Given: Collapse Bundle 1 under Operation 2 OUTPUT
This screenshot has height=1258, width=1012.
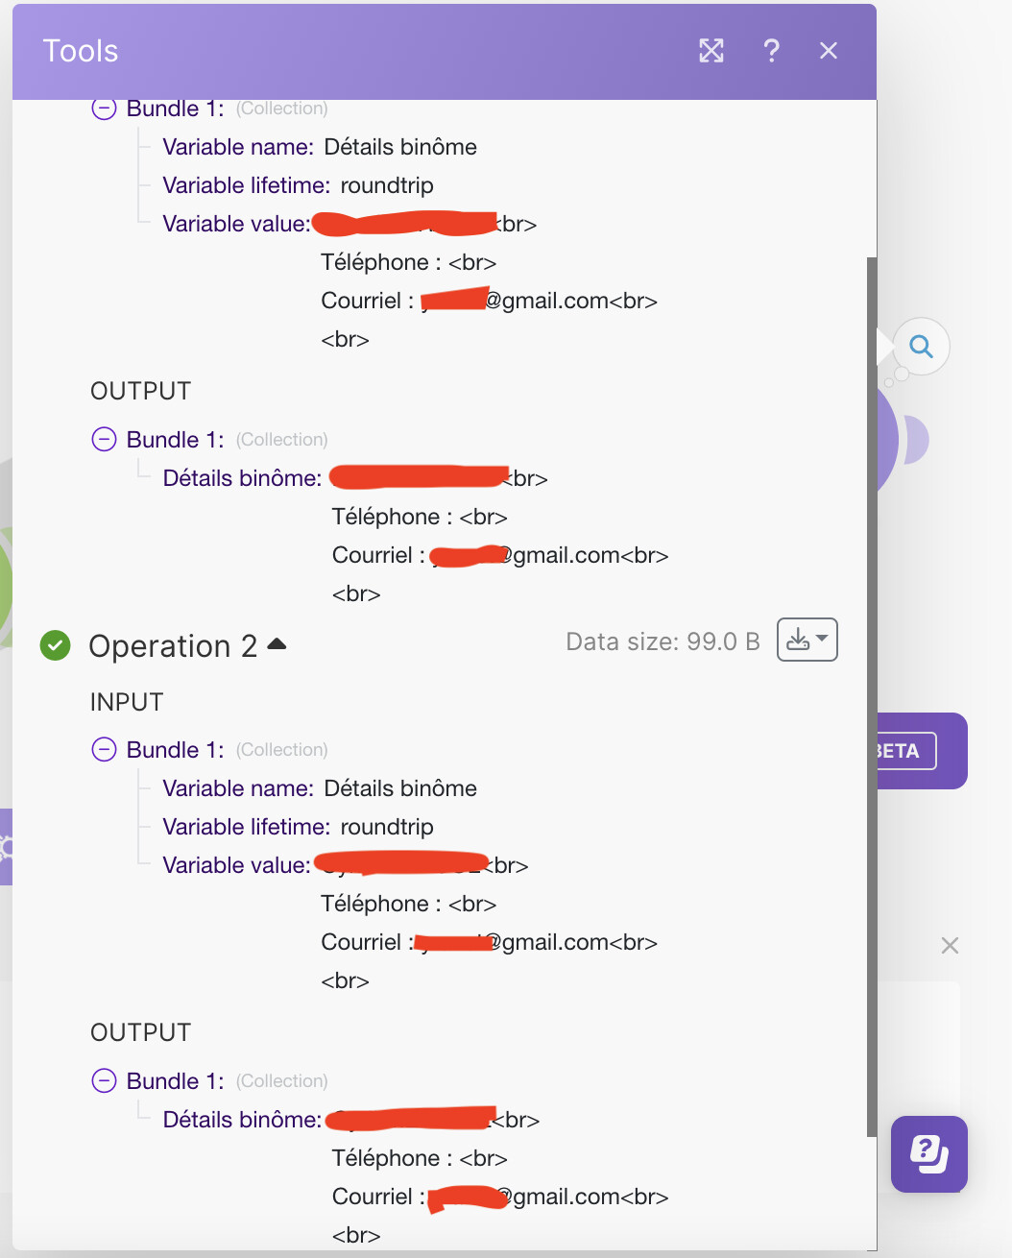Looking at the screenshot, I should tap(104, 1080).
